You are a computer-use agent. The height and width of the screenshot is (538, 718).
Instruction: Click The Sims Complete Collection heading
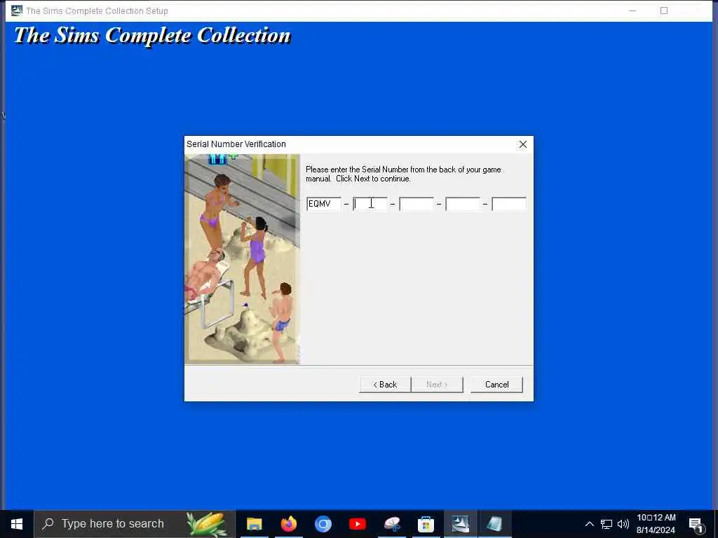[x=152, y=36]
